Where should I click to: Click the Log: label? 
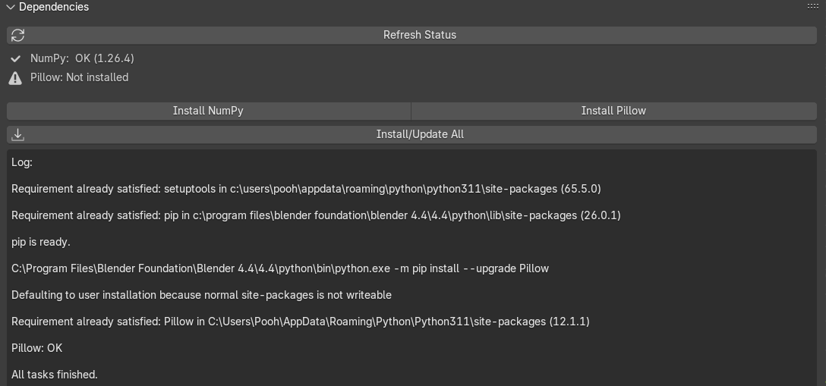[22, 162]
